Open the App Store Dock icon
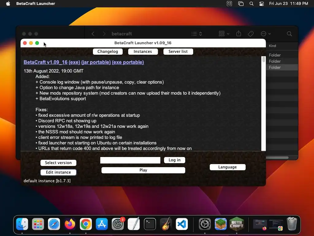 (102, 224)
